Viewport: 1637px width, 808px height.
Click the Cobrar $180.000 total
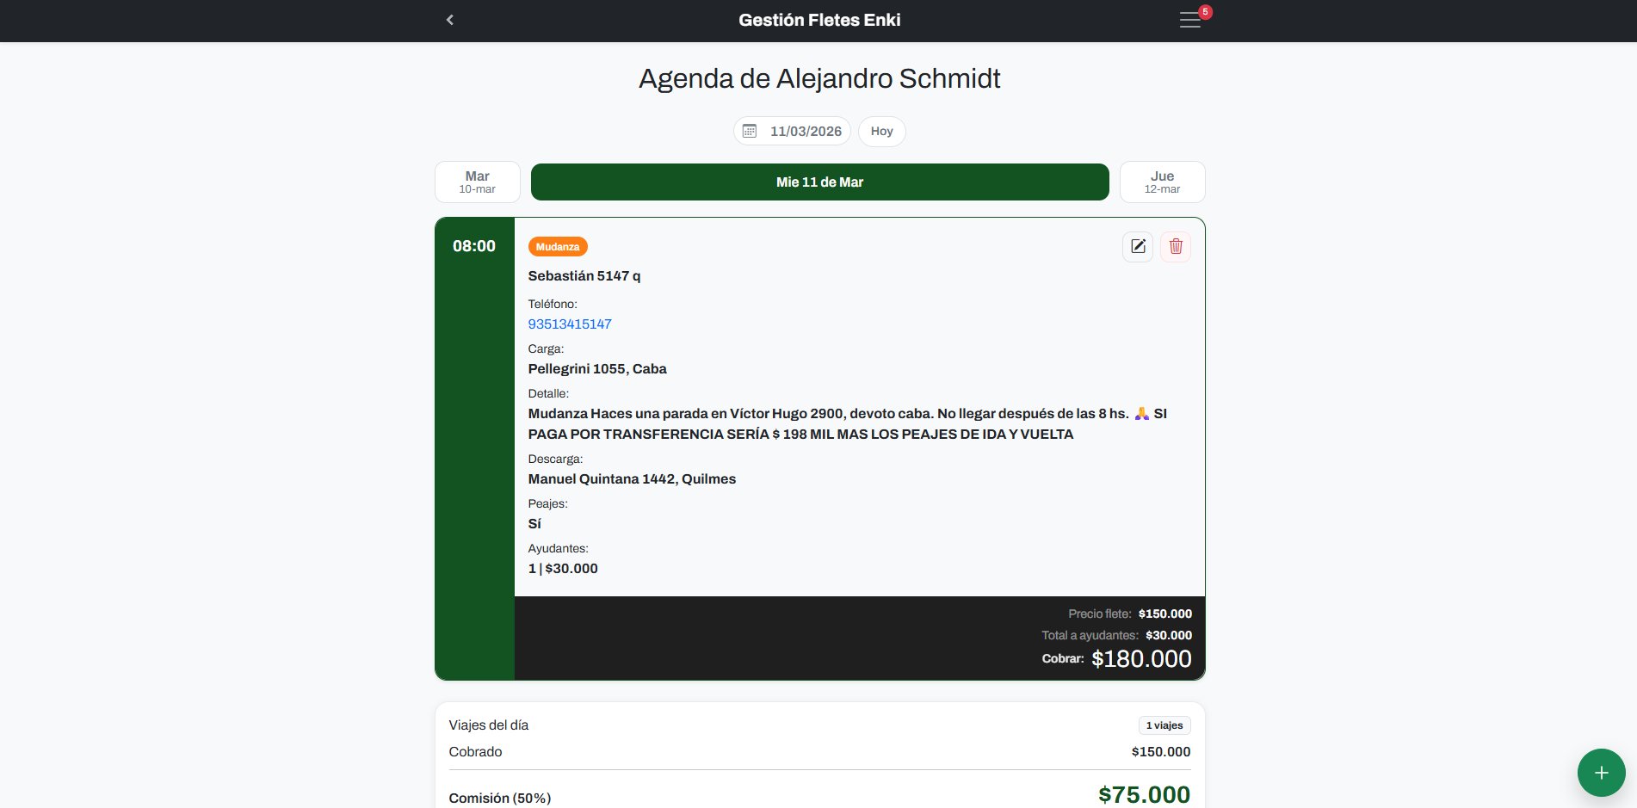coord(1140,659)
